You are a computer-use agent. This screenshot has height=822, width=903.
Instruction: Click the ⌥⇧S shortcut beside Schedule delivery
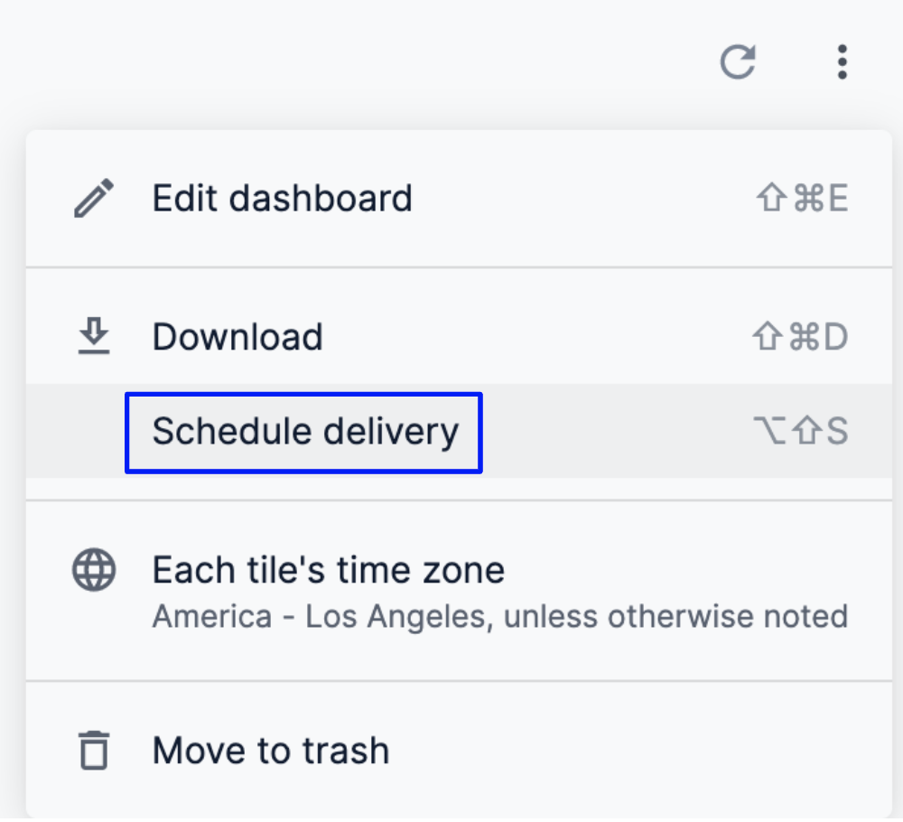(x=800, y=432)
